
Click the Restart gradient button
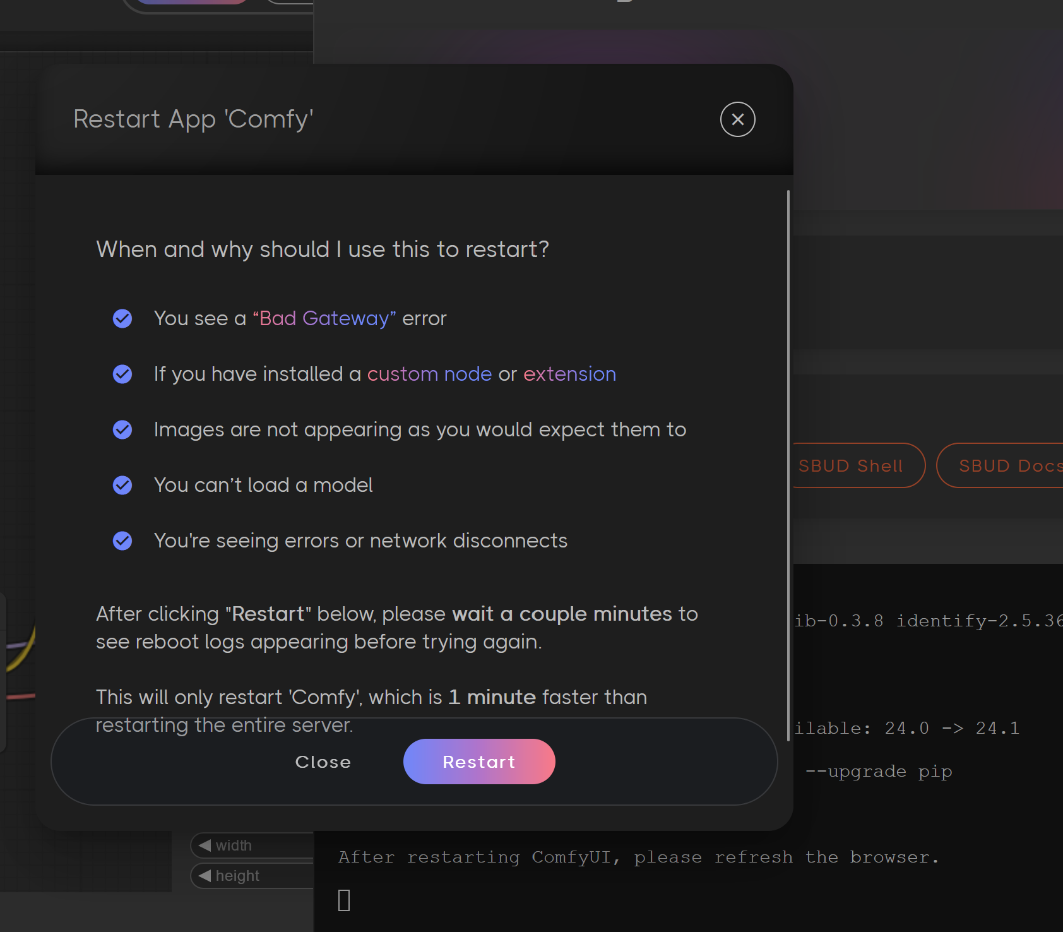click(479, 762)
